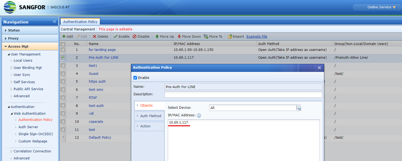Click the Add plus icon
The image size is (402, 161).
tap(64, 37)
